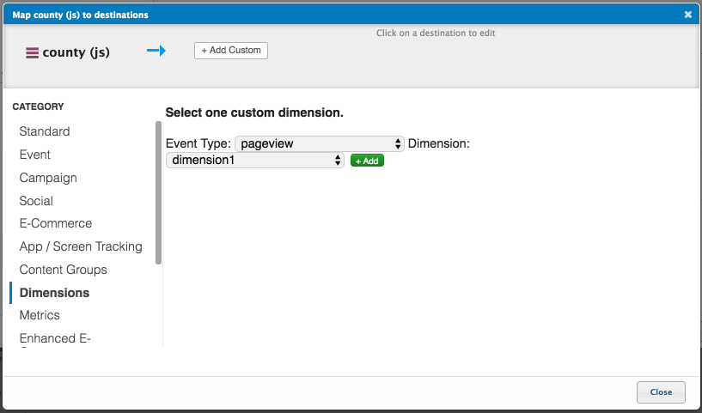Screen dimensions: 702x413
Task: Select the Event category
Action: (35, 155)
